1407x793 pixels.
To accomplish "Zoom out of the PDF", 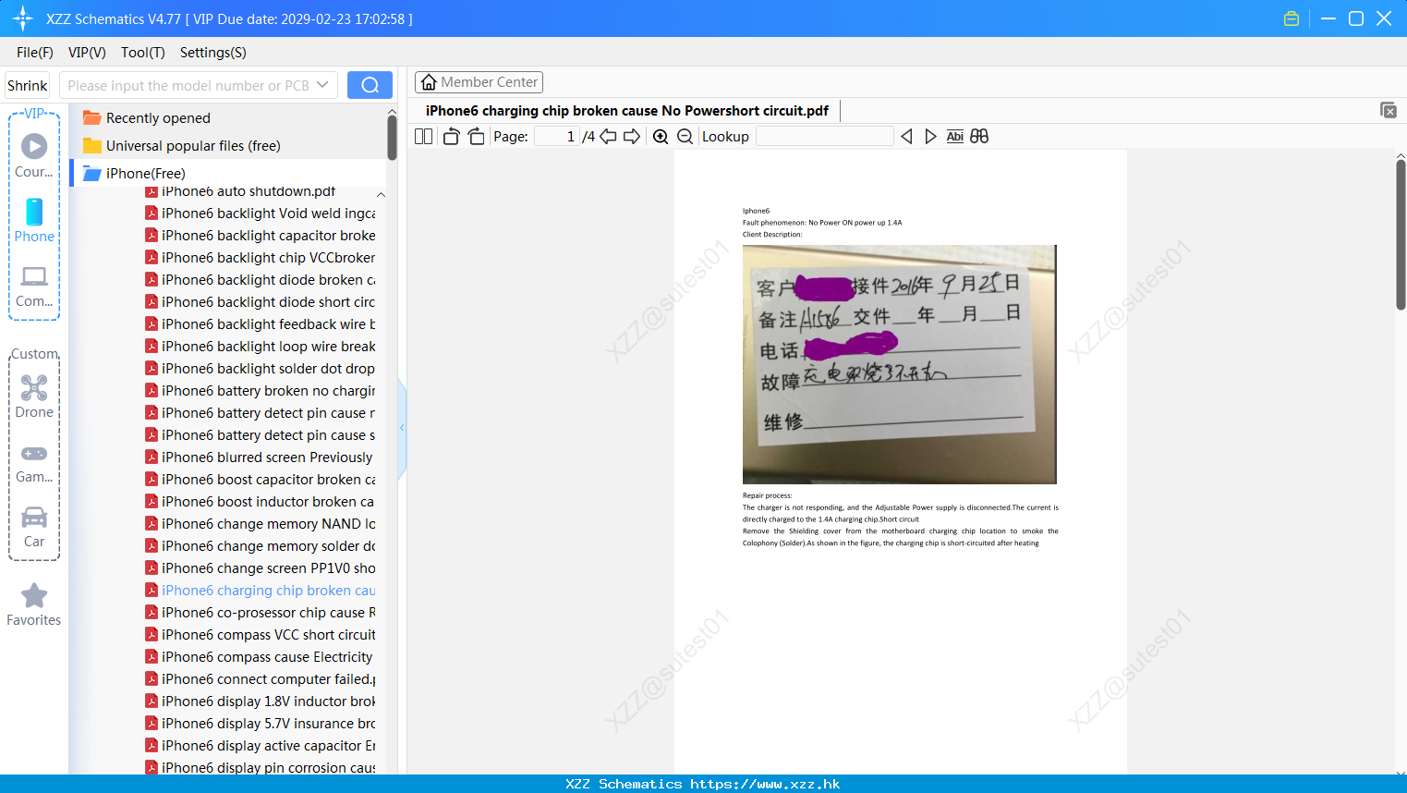I will point(685,137).
